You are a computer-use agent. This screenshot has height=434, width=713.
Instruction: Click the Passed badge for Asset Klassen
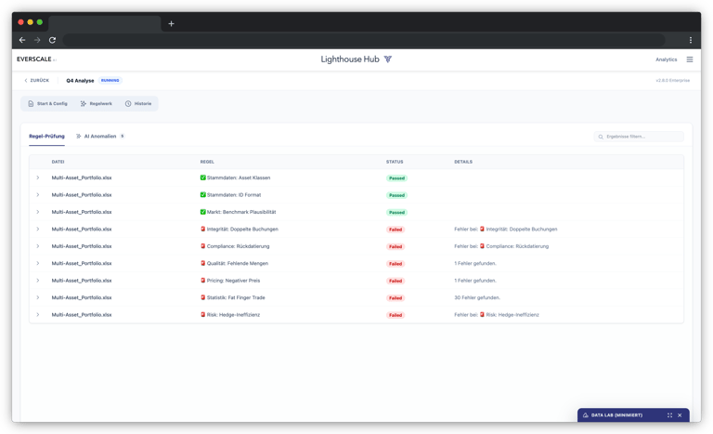[x=396, y=178]
